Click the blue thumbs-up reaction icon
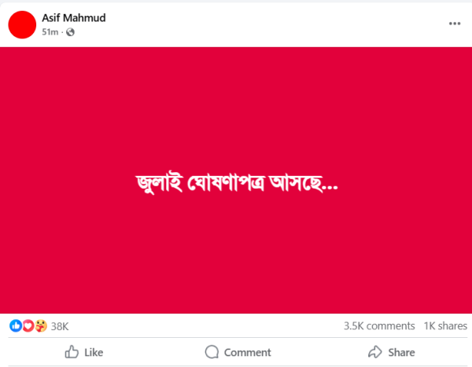The height and width of the screenshot is (367, 472). click(x=16, y=326)
